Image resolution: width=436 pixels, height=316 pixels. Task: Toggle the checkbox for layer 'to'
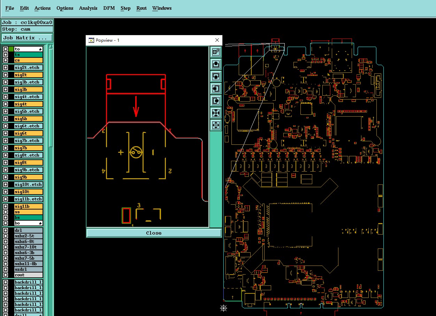(x=5, y=49)
